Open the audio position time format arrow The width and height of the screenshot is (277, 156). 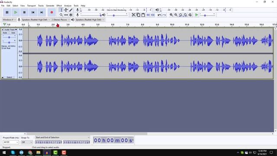click(133, 140)
